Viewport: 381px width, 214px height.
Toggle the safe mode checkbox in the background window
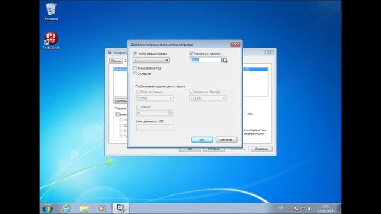tap(118, 114)
